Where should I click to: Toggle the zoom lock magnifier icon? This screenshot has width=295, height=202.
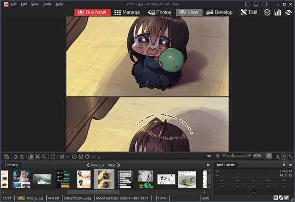pyautogui.click(x=277, y=157)
